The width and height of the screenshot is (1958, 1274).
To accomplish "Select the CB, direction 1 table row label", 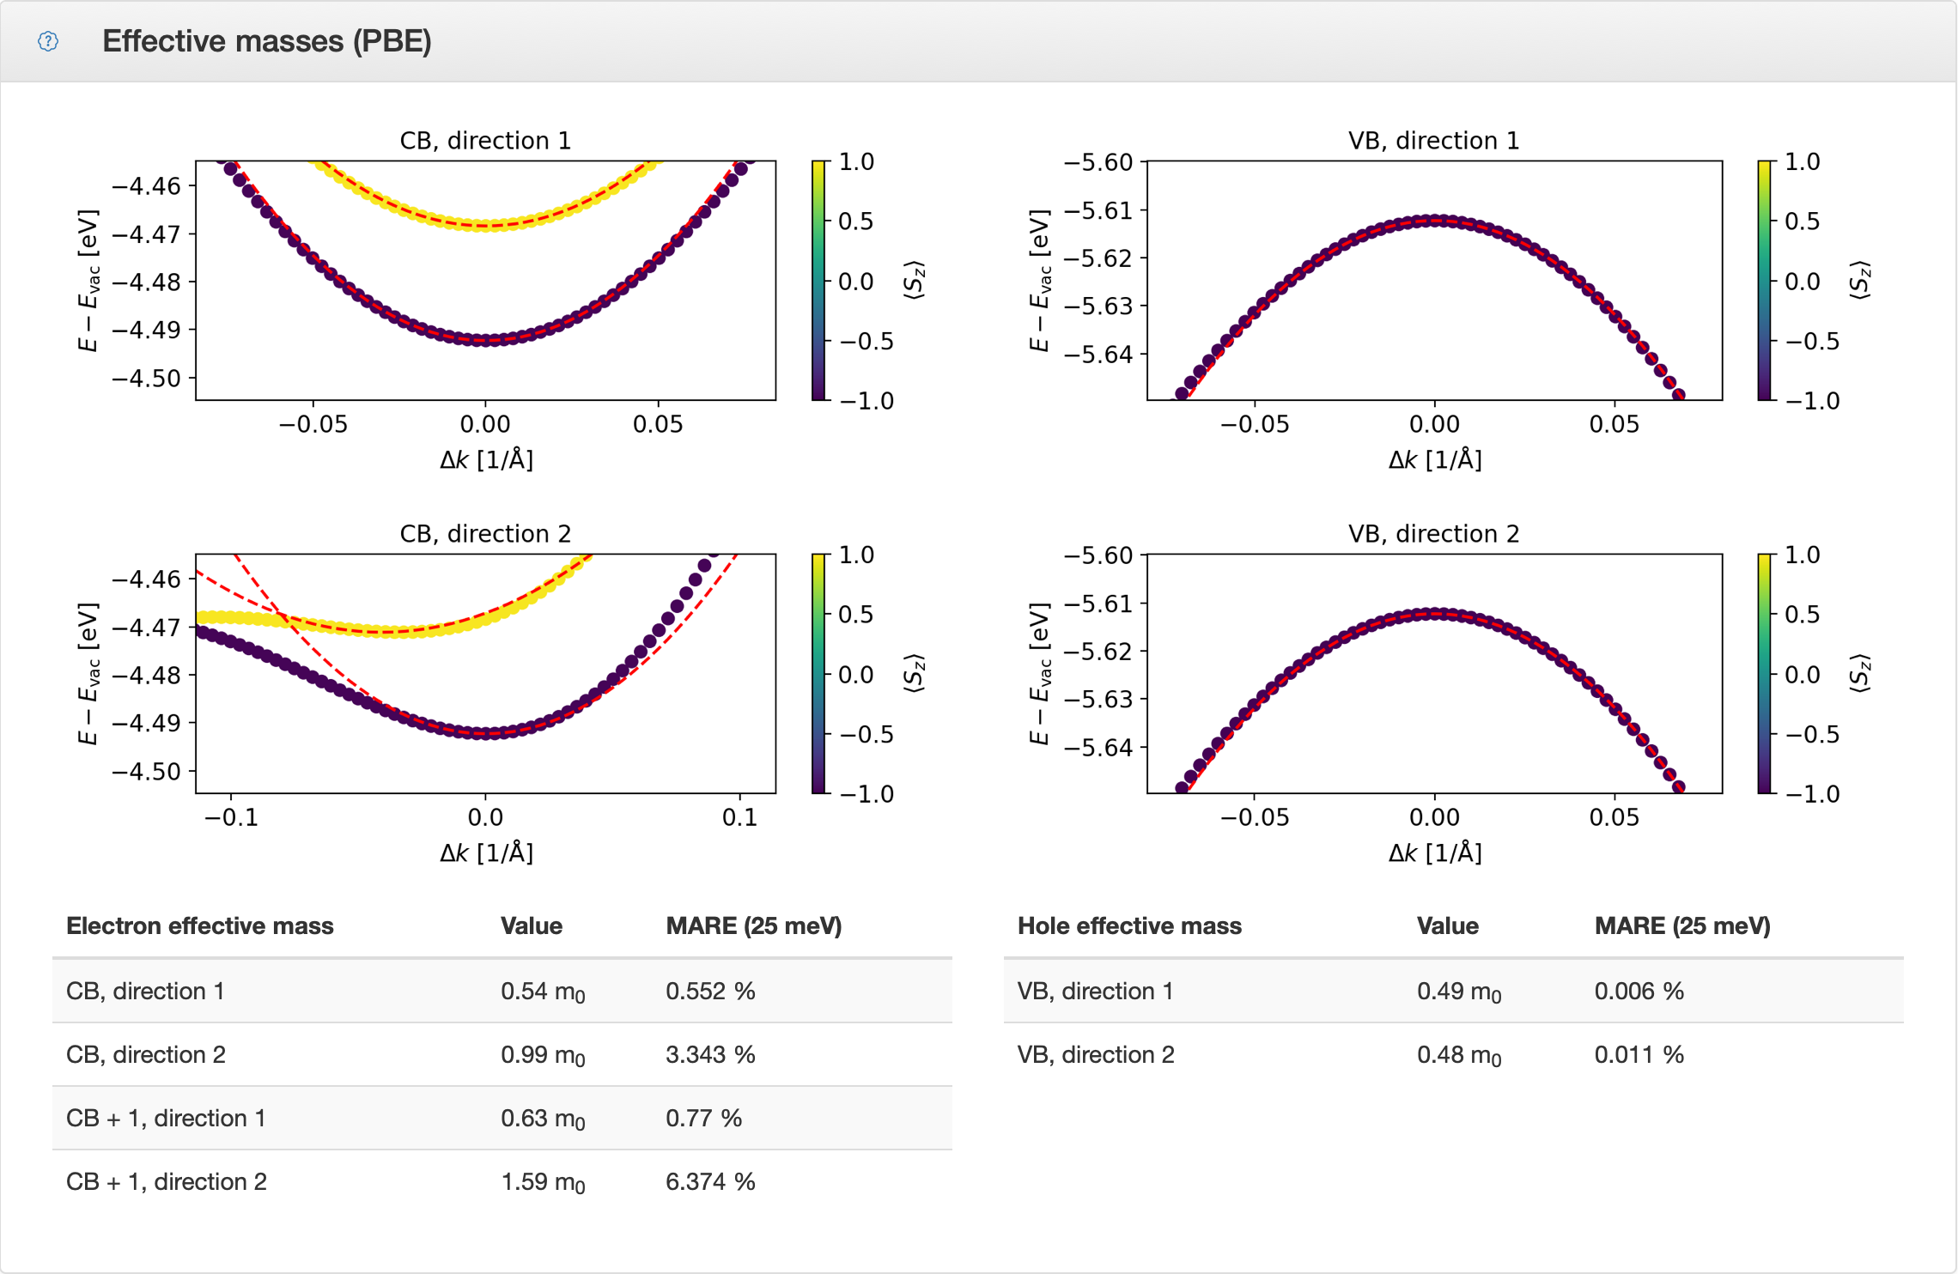I will click(145, 991).
